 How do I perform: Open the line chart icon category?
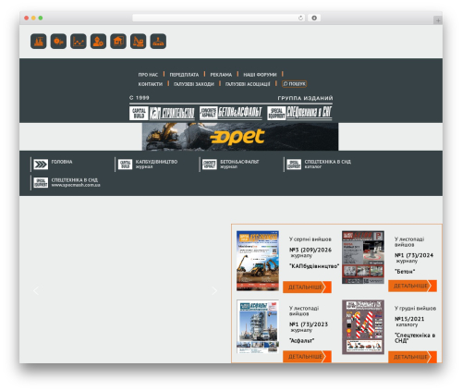pyautogui.click(x=79, y=42)
